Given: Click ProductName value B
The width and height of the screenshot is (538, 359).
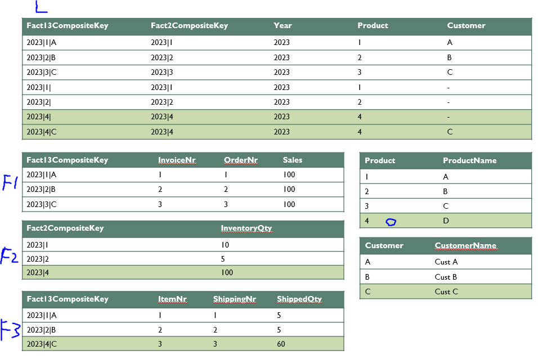Looking at the screenshot, I should click(x=445, y=192).
